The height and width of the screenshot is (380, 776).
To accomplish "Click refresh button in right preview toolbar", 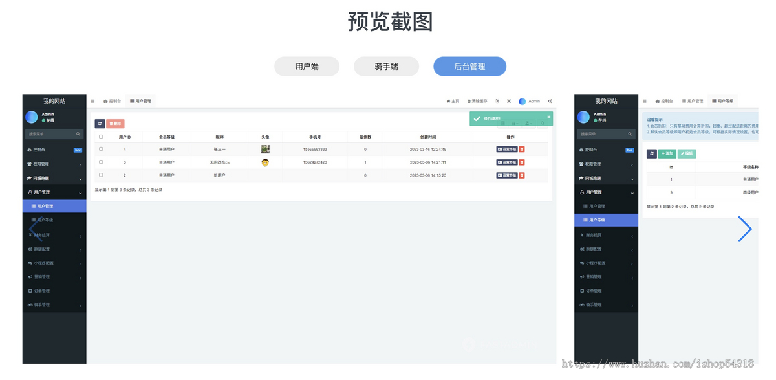I will (x=652, y=153).
